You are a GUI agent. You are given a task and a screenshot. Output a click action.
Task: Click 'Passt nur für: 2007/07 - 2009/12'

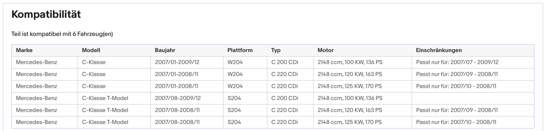(x=457, y=62)
